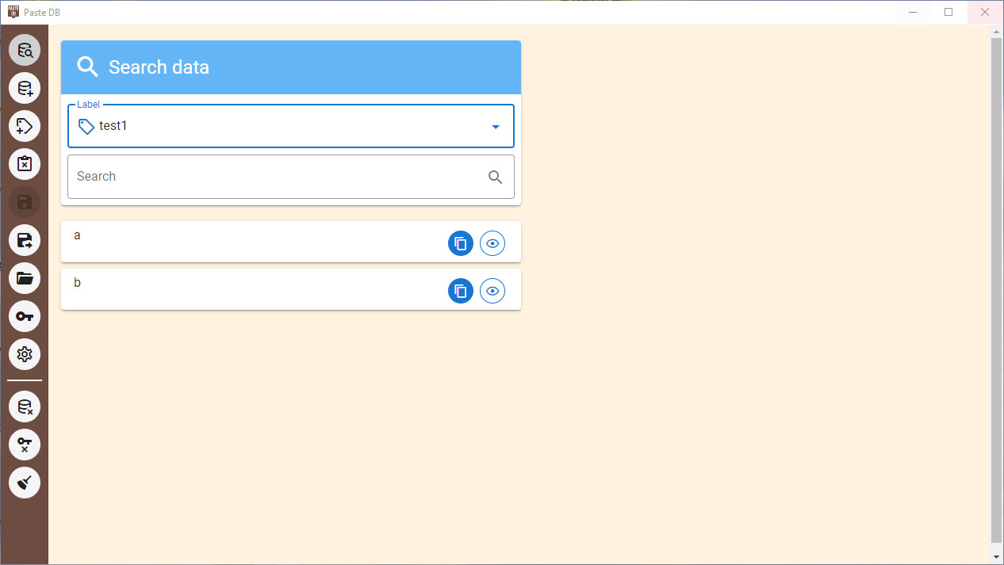
Task: Select the encryption key tool
Action: 25,316
